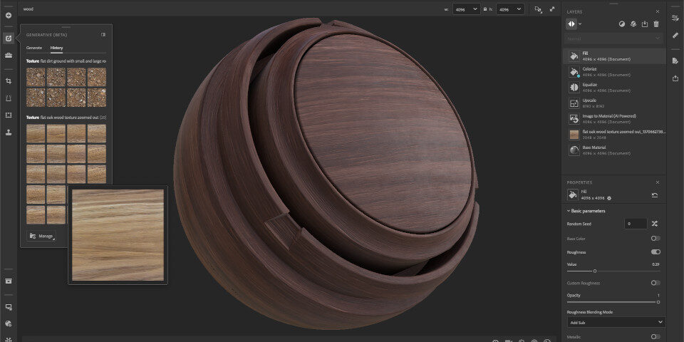Click the delete layer trash icon

[656, 24]
